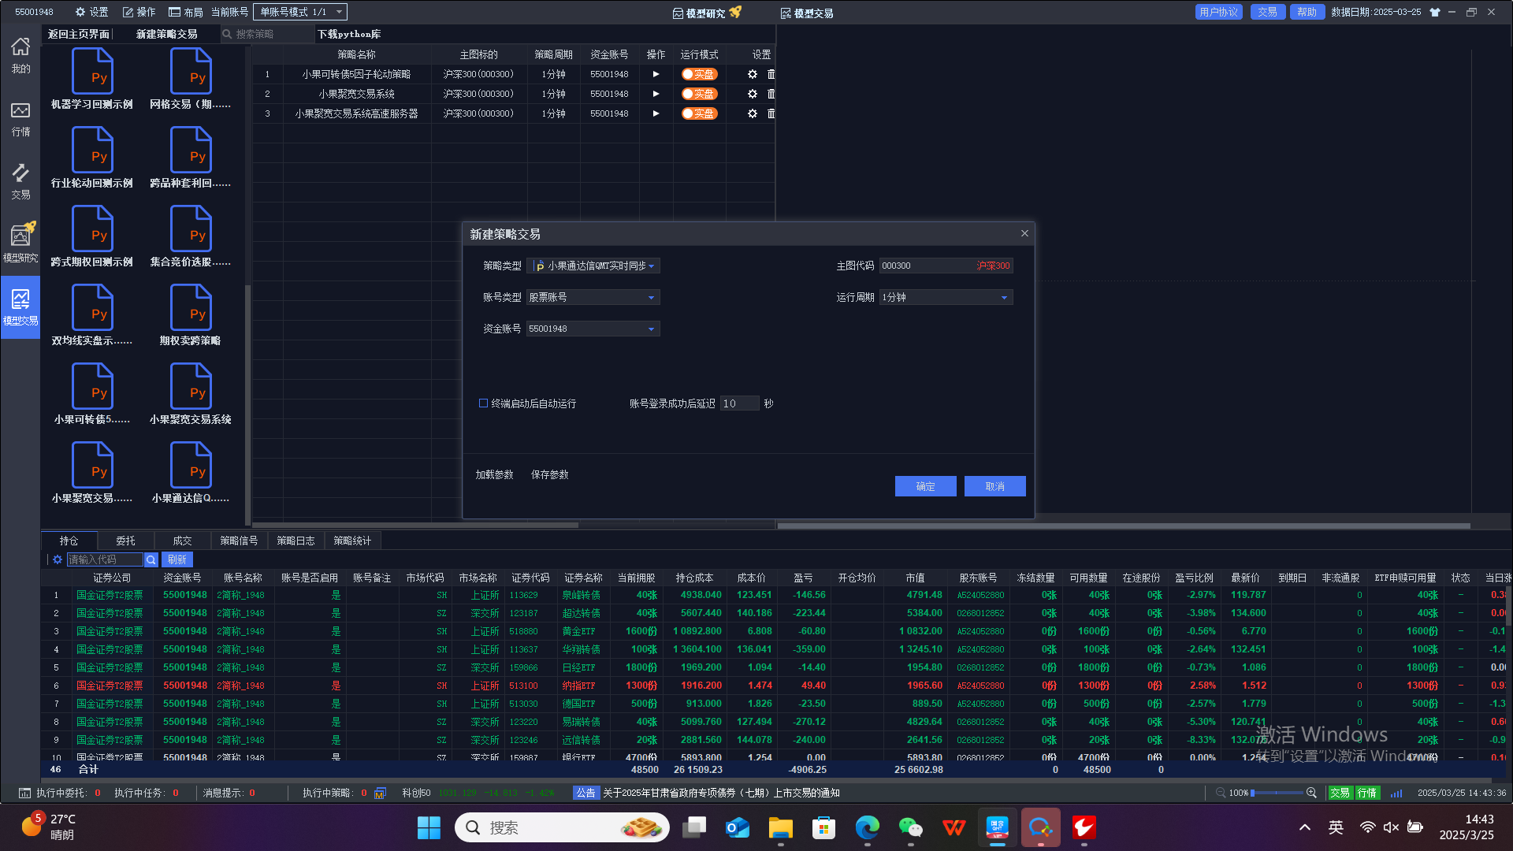
Task: Click the 确定 button in the dialog
Action: (x=925, y=486)
